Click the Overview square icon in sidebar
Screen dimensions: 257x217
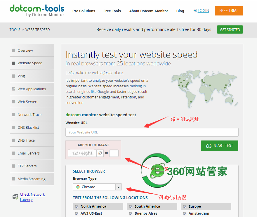(14, 50)
